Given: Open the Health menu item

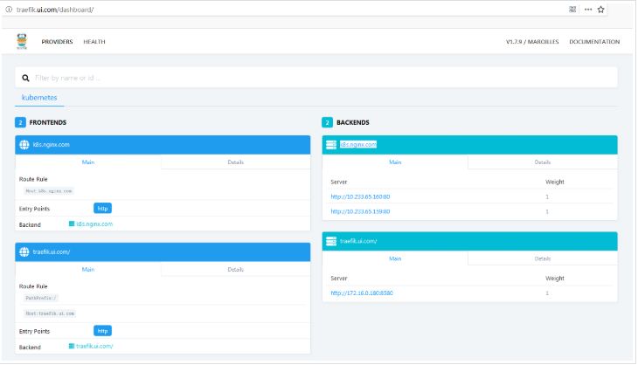Looking at the screenshot, I should coord(94,42).
